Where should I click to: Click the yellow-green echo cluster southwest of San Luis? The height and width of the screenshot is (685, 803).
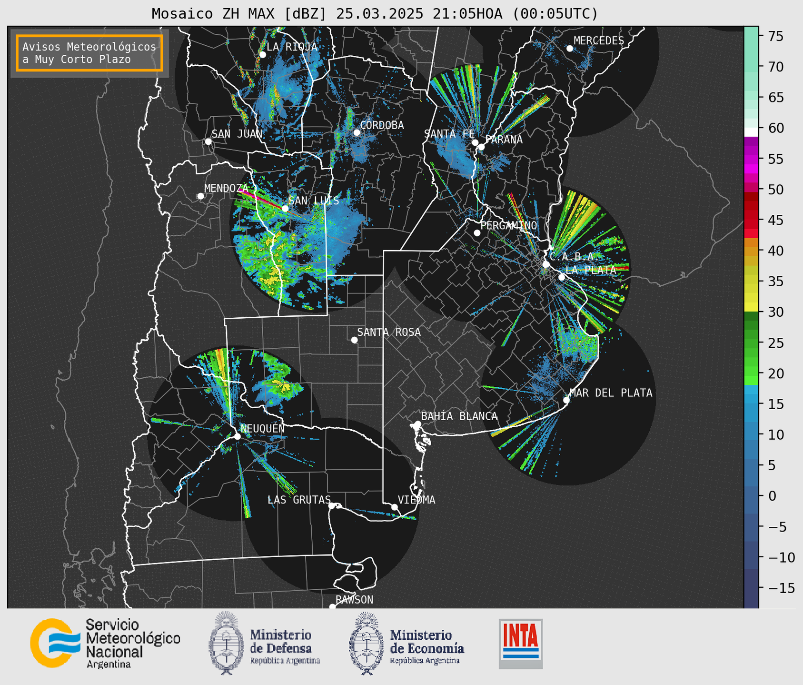[267, 267]
